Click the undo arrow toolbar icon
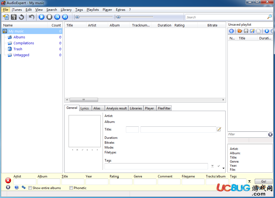The image size is (275, 198). pyautogui.click(x=32, y=17)
